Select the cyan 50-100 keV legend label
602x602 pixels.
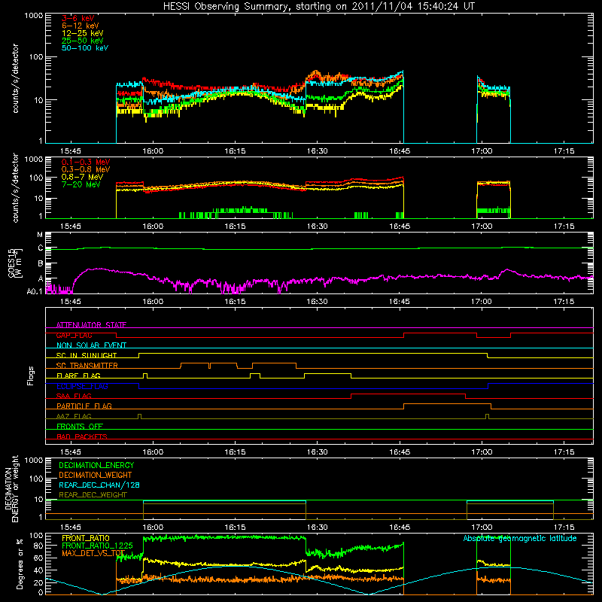(x=85, y=48)
